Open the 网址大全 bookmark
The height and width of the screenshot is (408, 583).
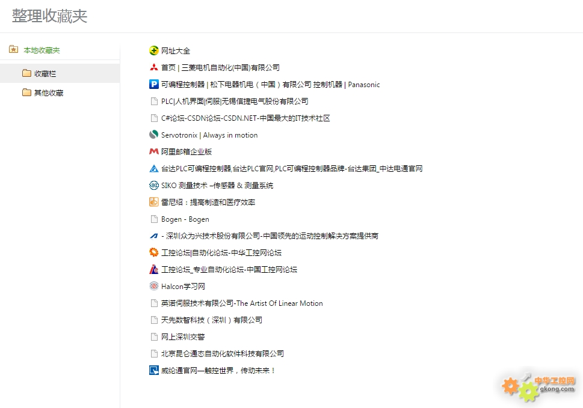[176, 51]
